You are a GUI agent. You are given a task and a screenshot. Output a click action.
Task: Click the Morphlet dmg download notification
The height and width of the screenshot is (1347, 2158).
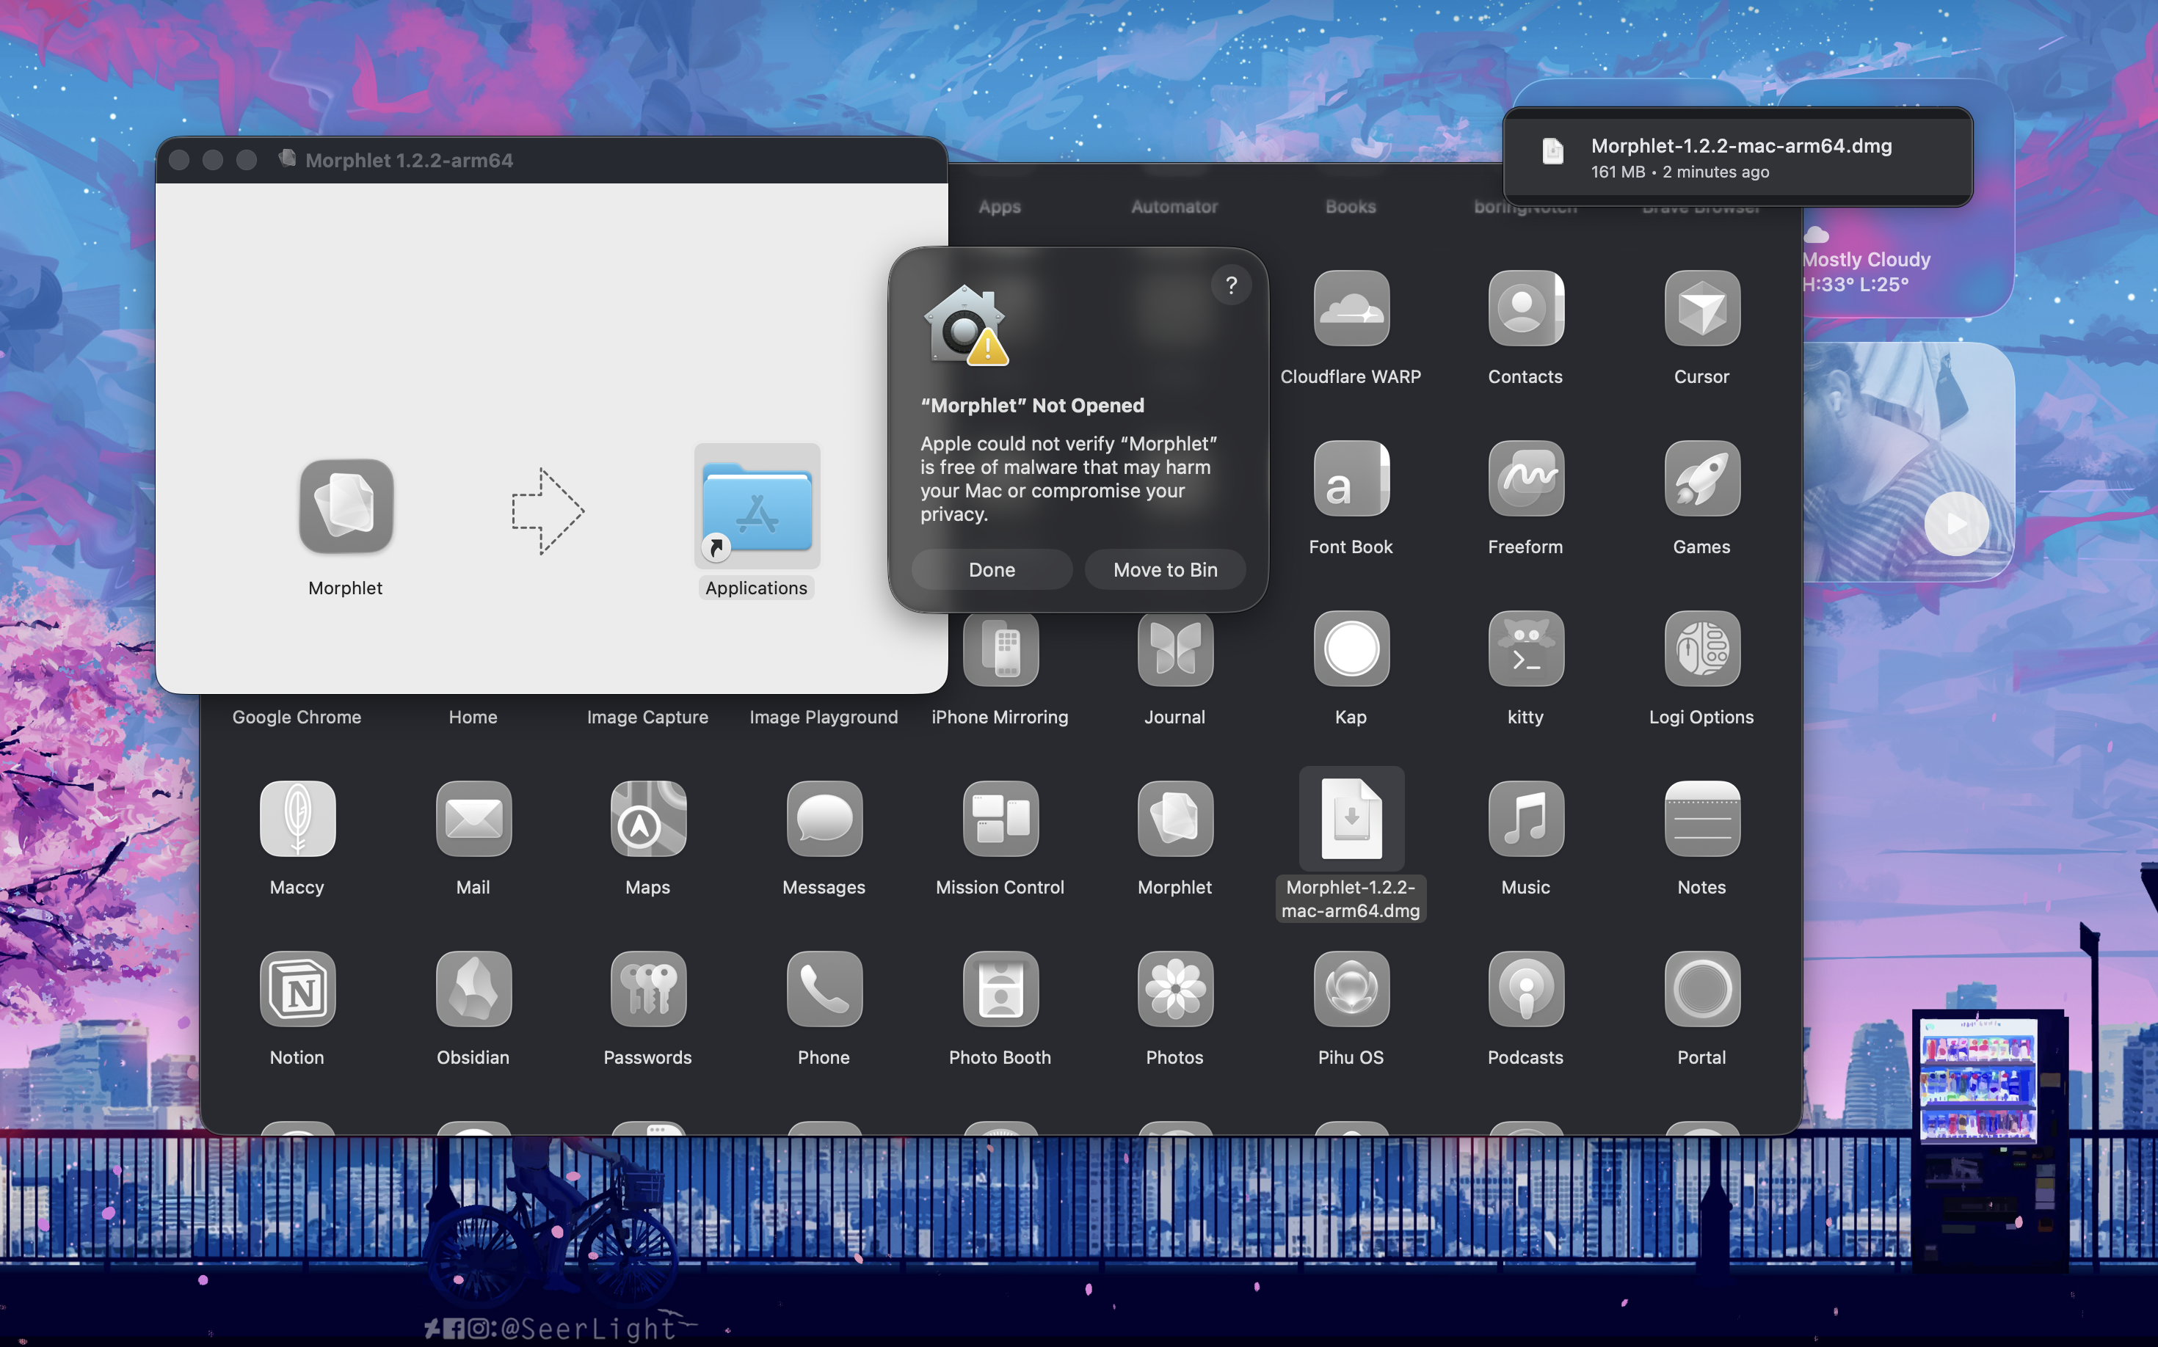pos(1737,157)
